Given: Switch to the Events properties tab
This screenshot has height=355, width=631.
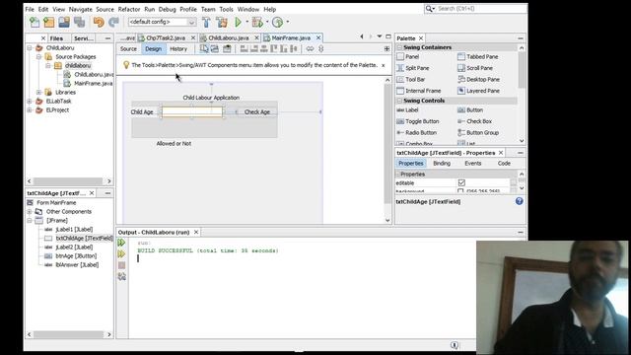Looking at the screenshot, I should pyautogui.click(x=473, y=163).
